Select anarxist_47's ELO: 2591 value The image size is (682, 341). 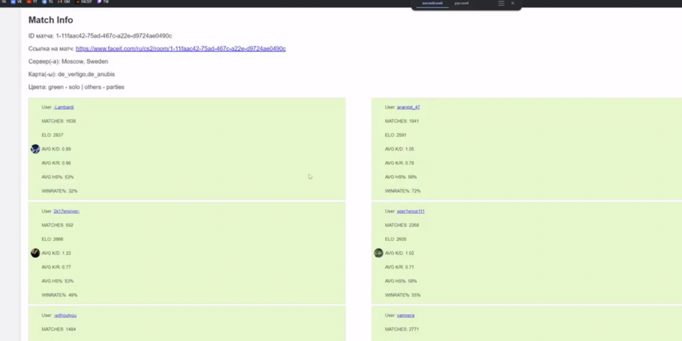pyautogui.click(x=396, y=135)
